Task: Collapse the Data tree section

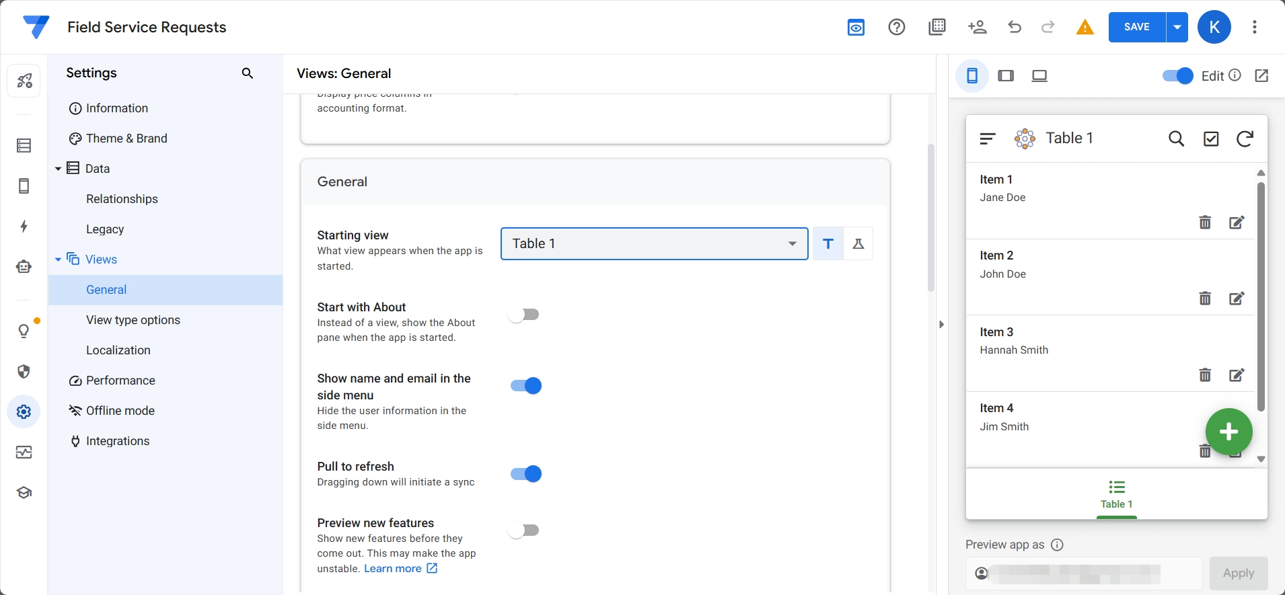Action: point(58,169)
